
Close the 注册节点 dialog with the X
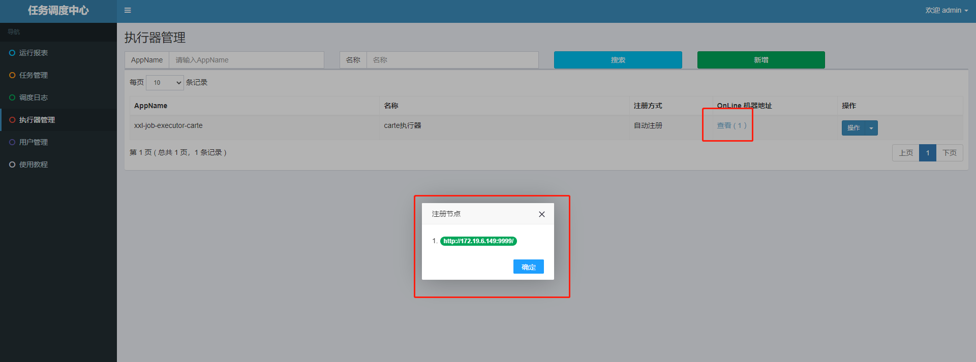(x=542, y=214)
